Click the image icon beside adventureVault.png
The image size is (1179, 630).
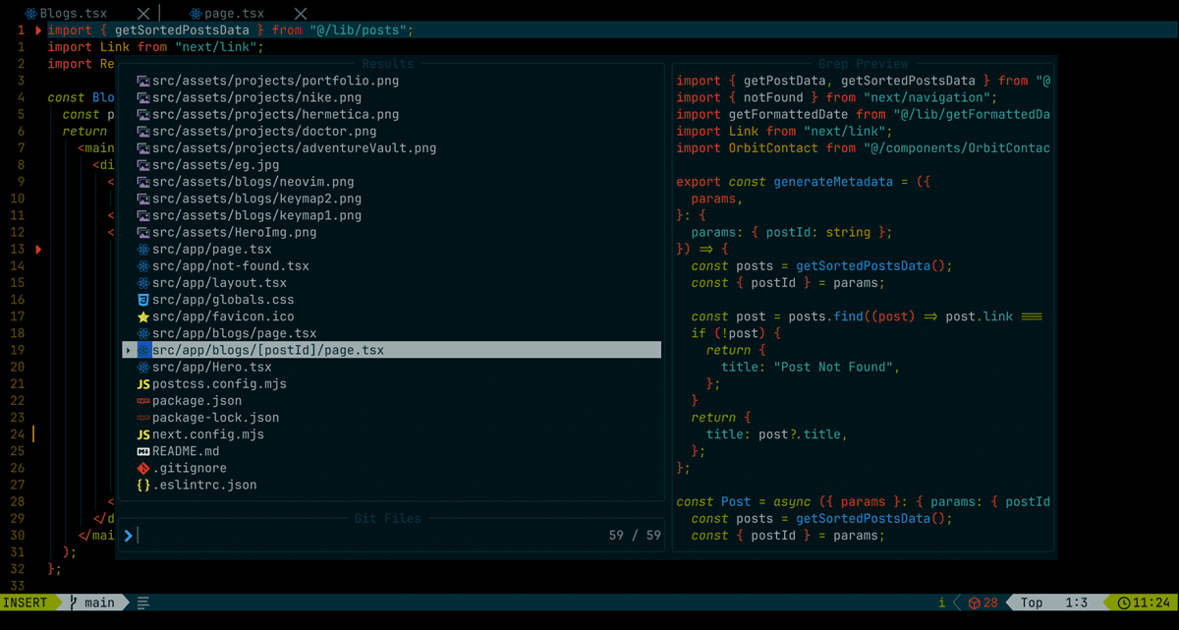click(143, 147)
